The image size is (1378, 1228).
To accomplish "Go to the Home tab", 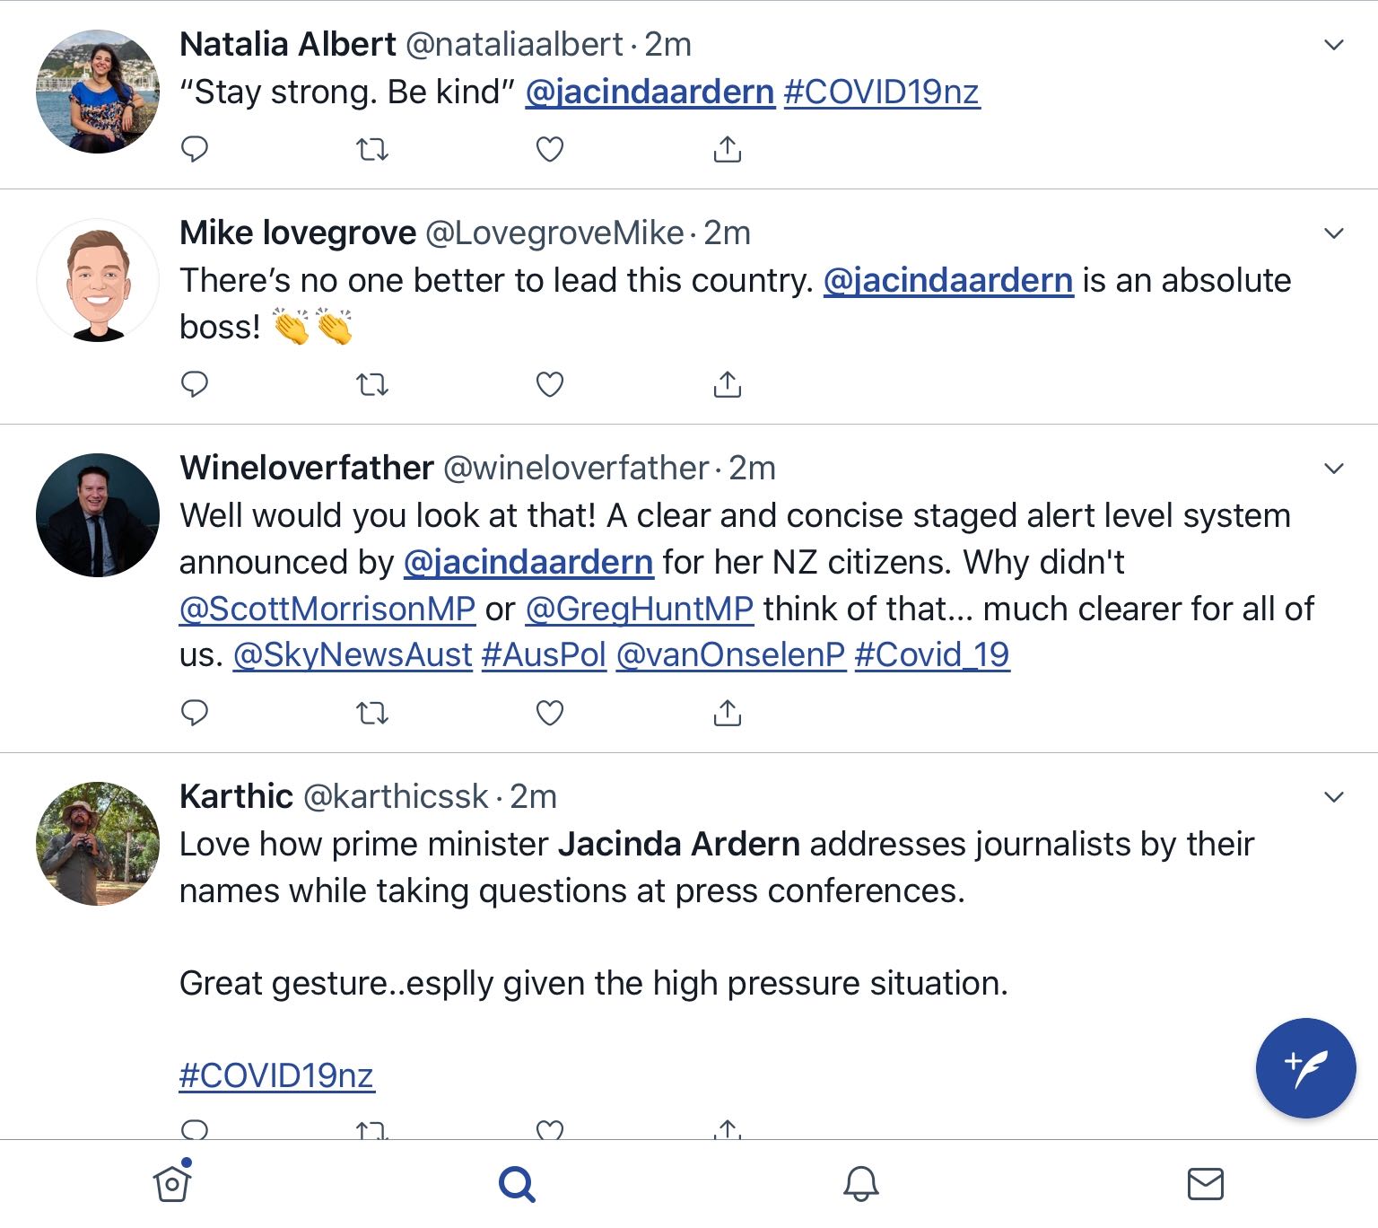I will 172,1183.
